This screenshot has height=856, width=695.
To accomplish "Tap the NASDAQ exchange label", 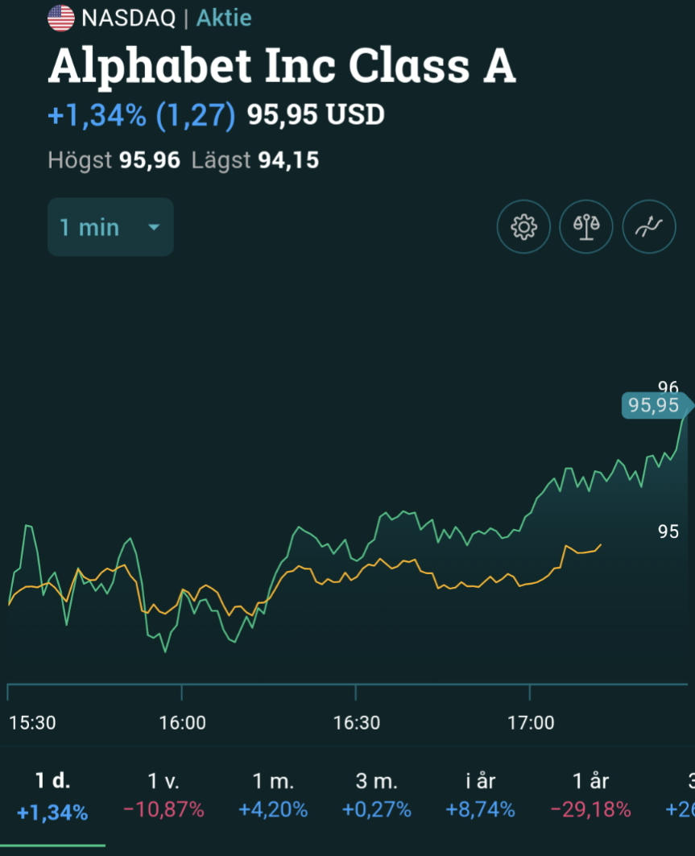I will (129, 18).
